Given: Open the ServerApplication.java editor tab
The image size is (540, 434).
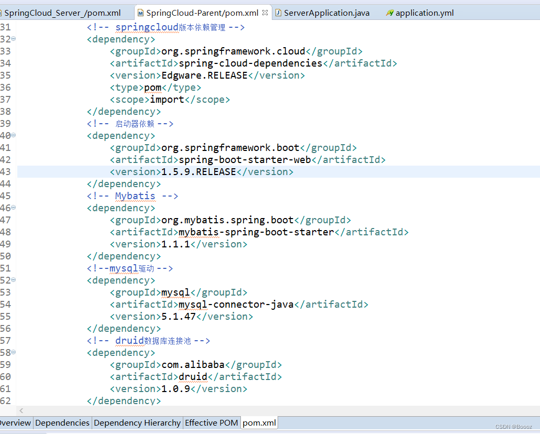Looking at the screenshot, I should click(x=326, y=13).
